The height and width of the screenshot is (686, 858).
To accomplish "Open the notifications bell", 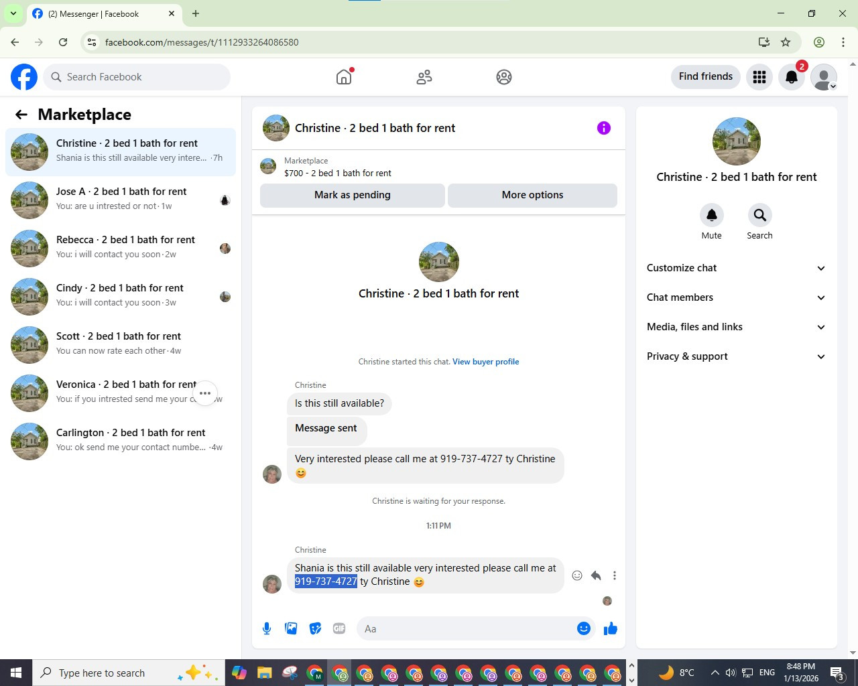I will (792, 77).
